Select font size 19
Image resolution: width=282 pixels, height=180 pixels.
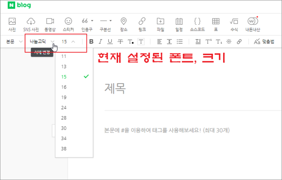(x=74, y=97)
